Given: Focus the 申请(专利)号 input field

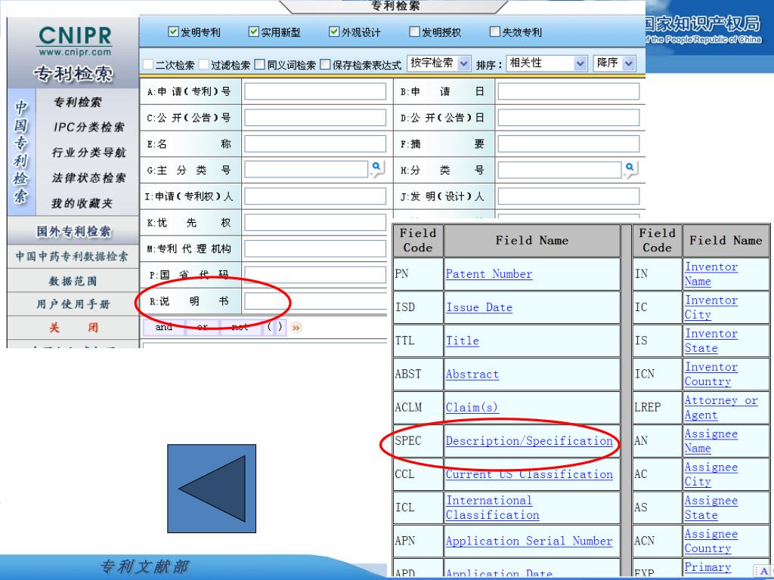Looking at the screenshot, I should pos(315,91).
